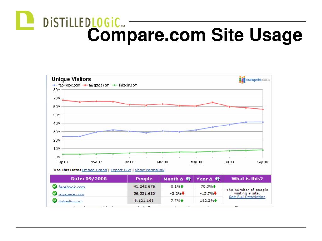Image resolution: width=322 pixels, height=241 pixels.
Task: Click the Month delta info icon
Action: pos(188,179)
